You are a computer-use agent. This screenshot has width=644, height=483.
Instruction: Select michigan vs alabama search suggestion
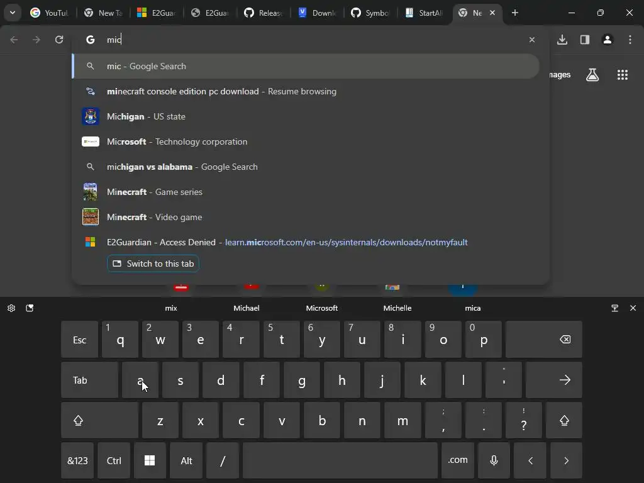click(306, 167)
